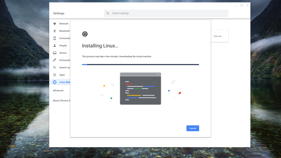Image resolution: width=281 pixels, height=158 pixels.
Task: Select the Personalization brush icon
Action: tap(55, 60)
